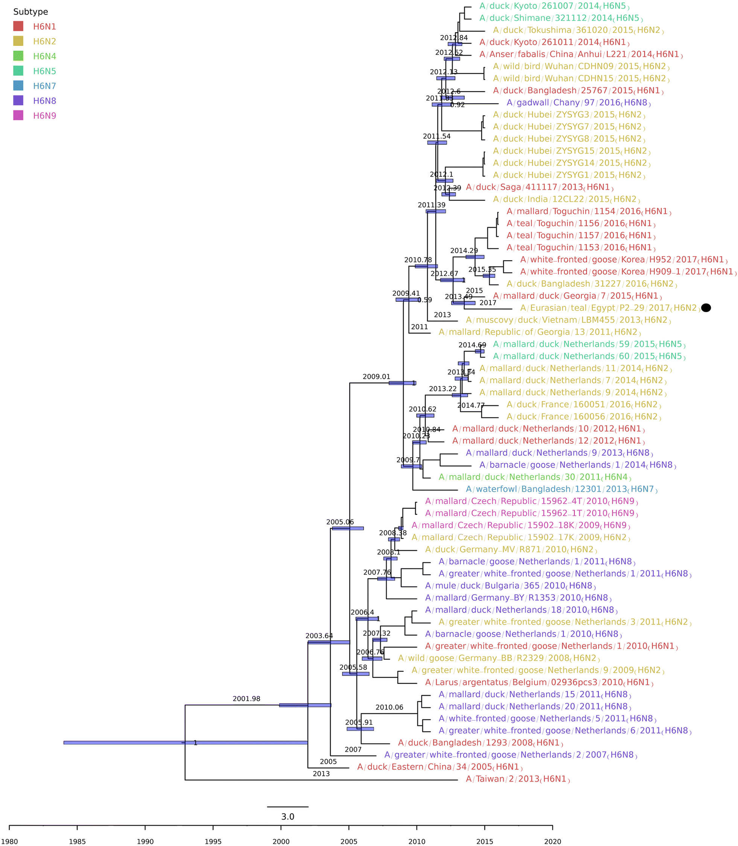Select tip A/mule duck/Bulgaria/365/2010(H6N8)
This screenshot has height=846, width=738.
pos(511,586)
